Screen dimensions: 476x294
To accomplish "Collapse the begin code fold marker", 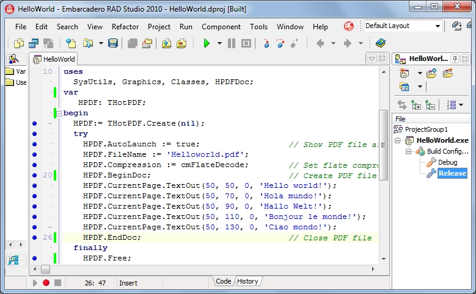I will click(59, 113).
